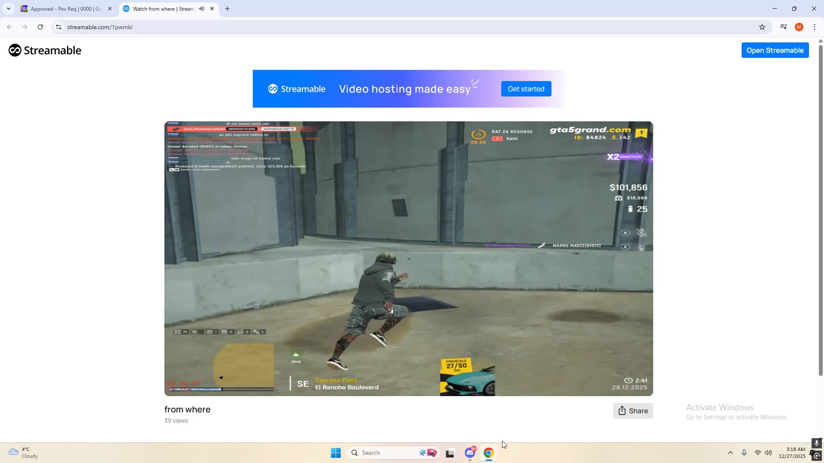This screenshot has width=824, height=463.
Task: Click the Streamable logo
Action: [45, 50]
